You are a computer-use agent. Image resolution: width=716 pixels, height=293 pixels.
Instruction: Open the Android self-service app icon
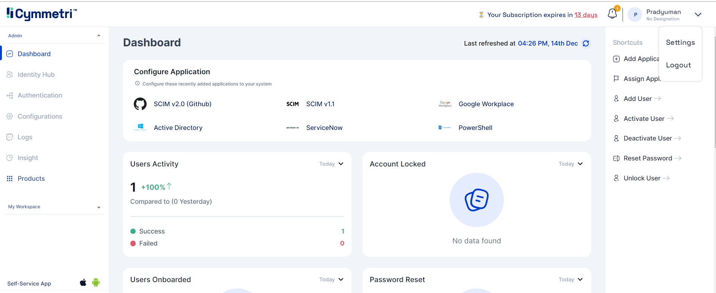pos(96,282)
